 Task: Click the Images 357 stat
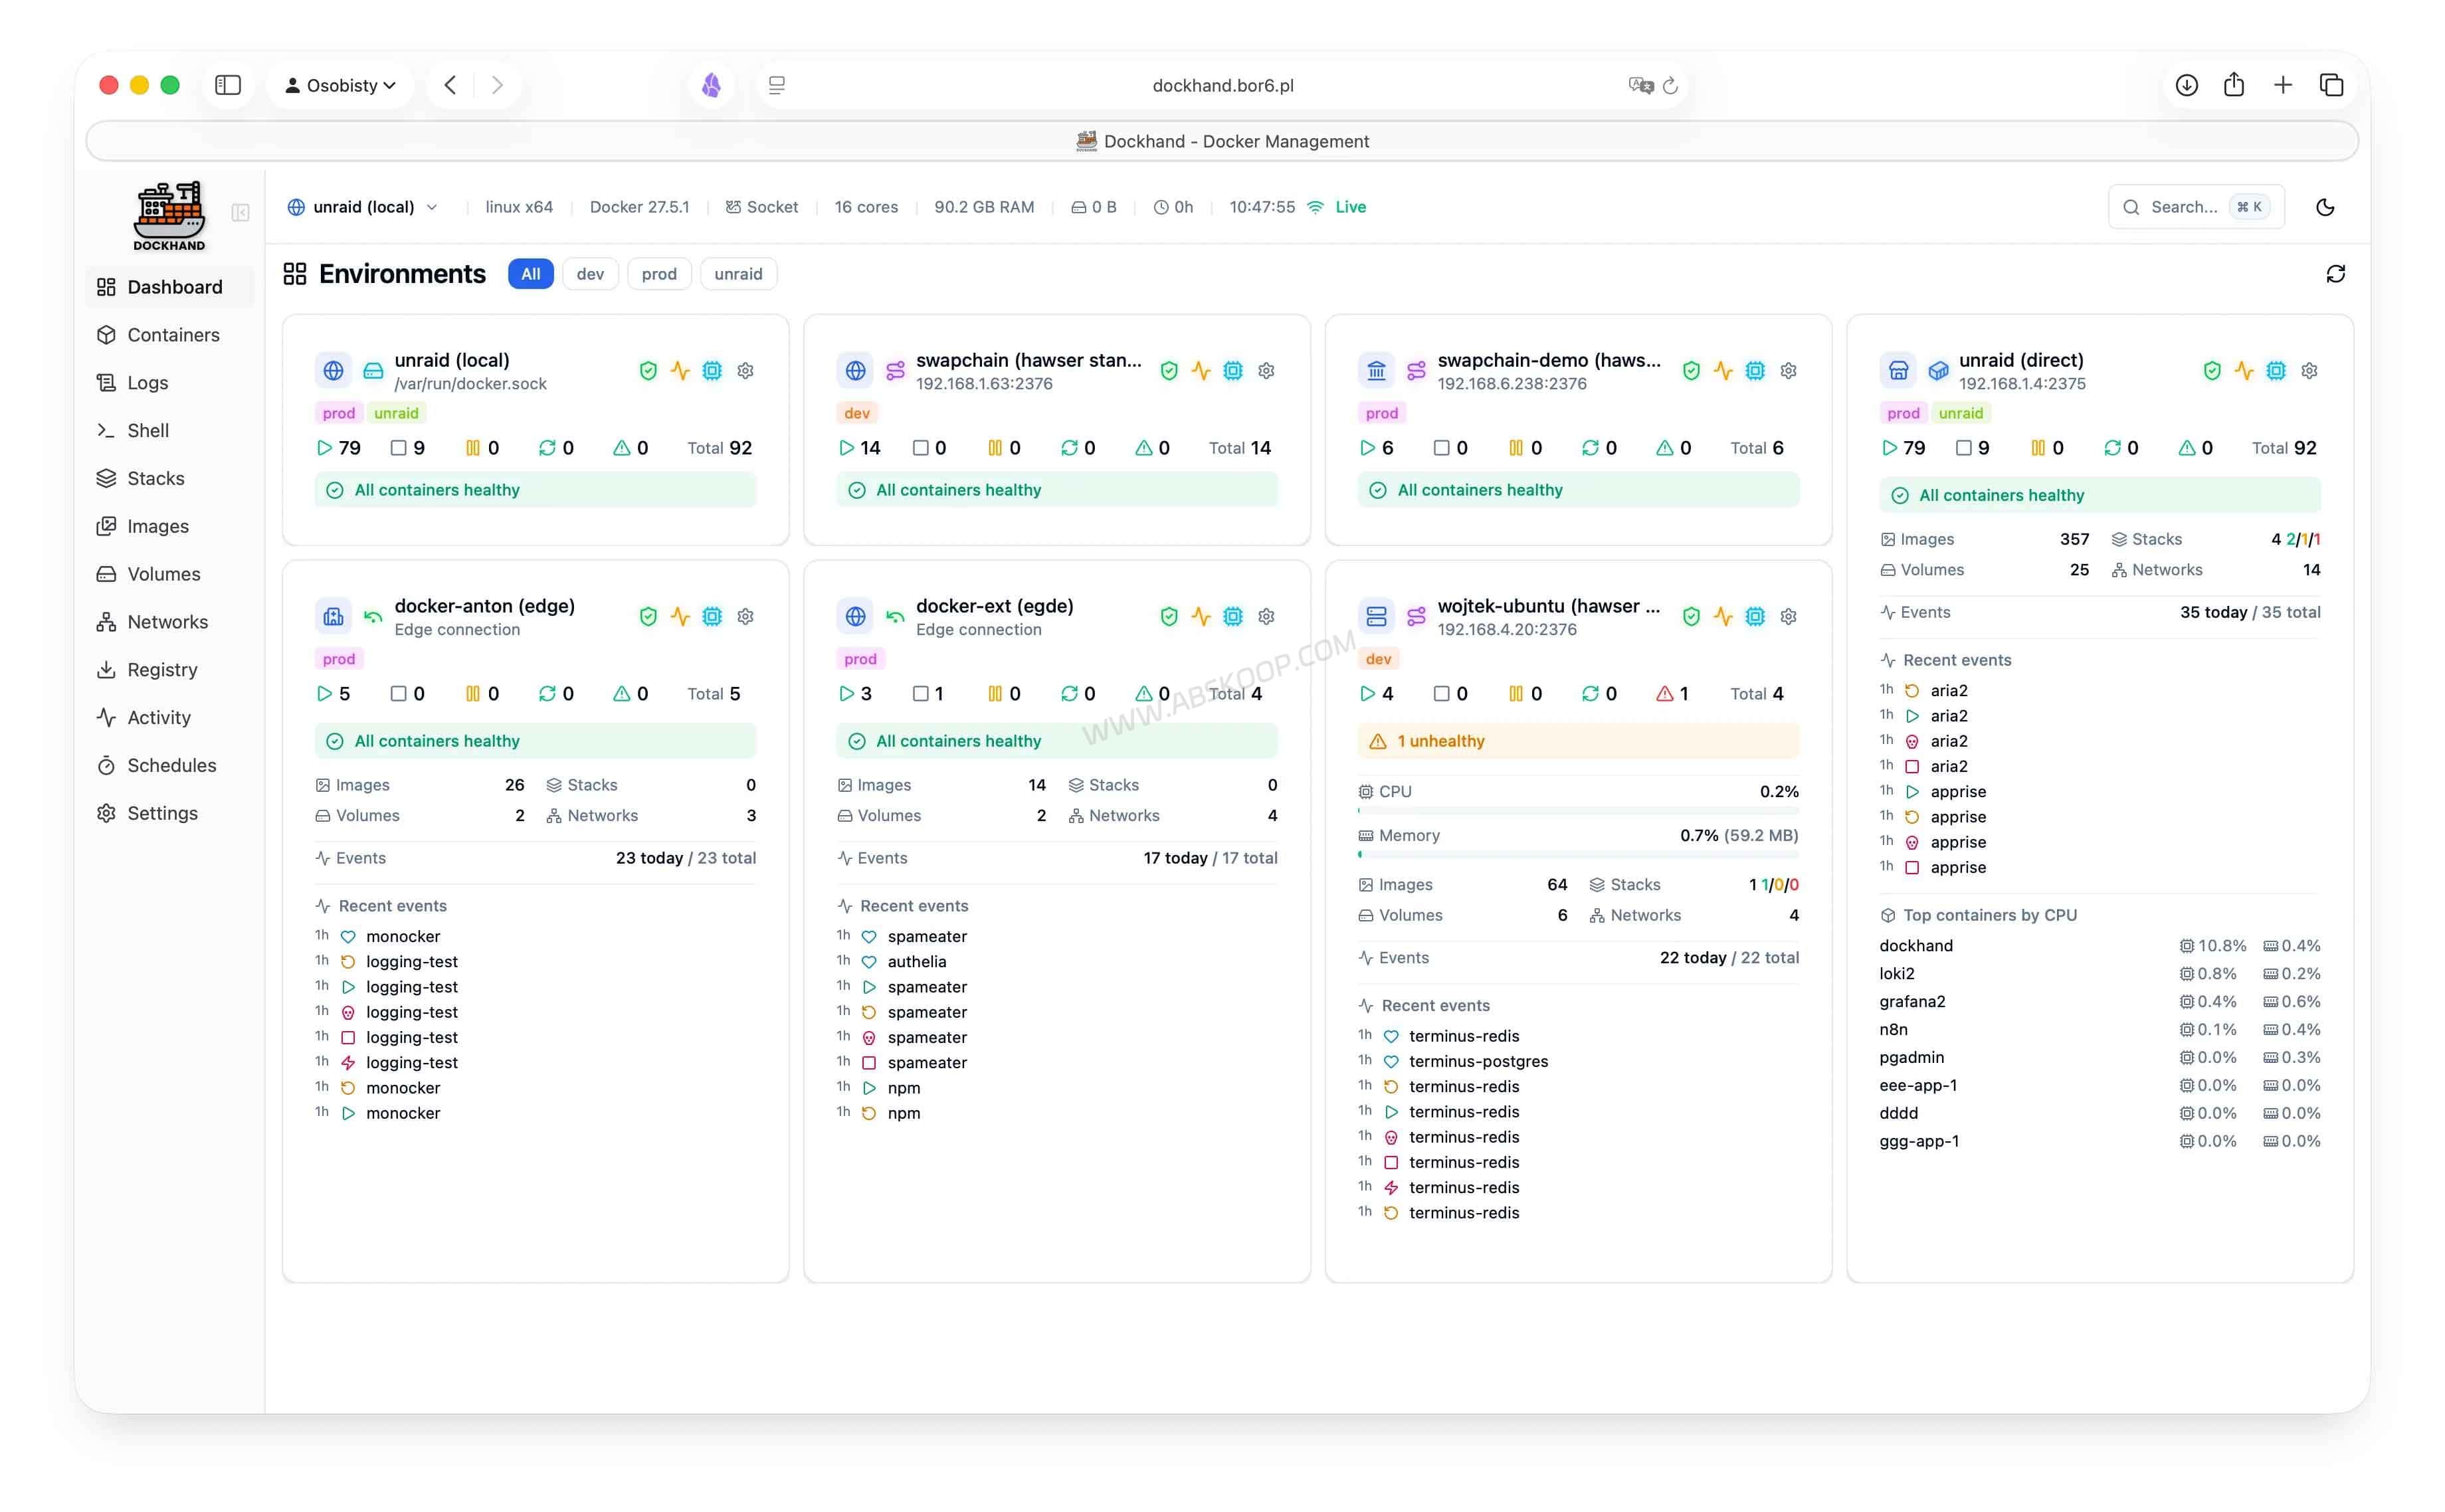pyautogui.click(x=1984, y=539)
